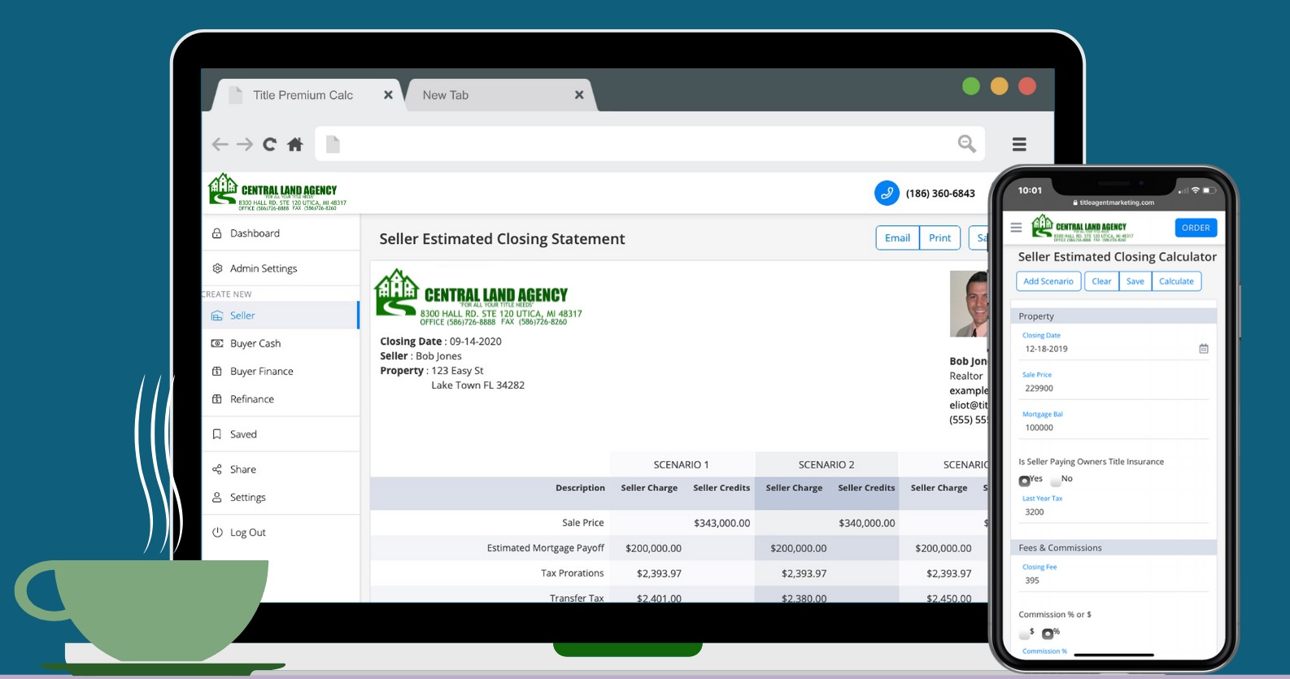Click the phone URL titleagentmarketing.com

coord(1116,202)
